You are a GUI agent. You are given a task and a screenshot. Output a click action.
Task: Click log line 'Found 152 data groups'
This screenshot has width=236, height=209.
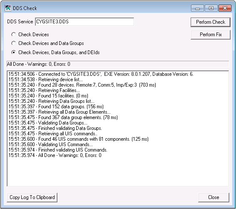56,107
